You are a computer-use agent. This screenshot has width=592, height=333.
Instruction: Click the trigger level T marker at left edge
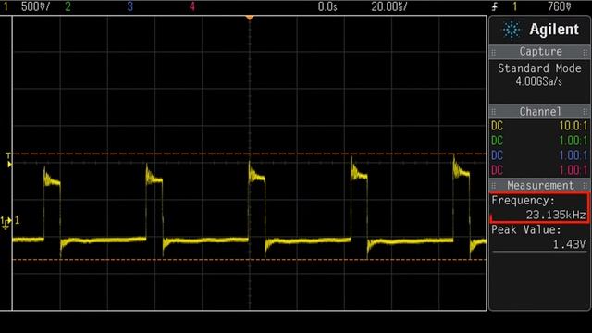point(8,160)
